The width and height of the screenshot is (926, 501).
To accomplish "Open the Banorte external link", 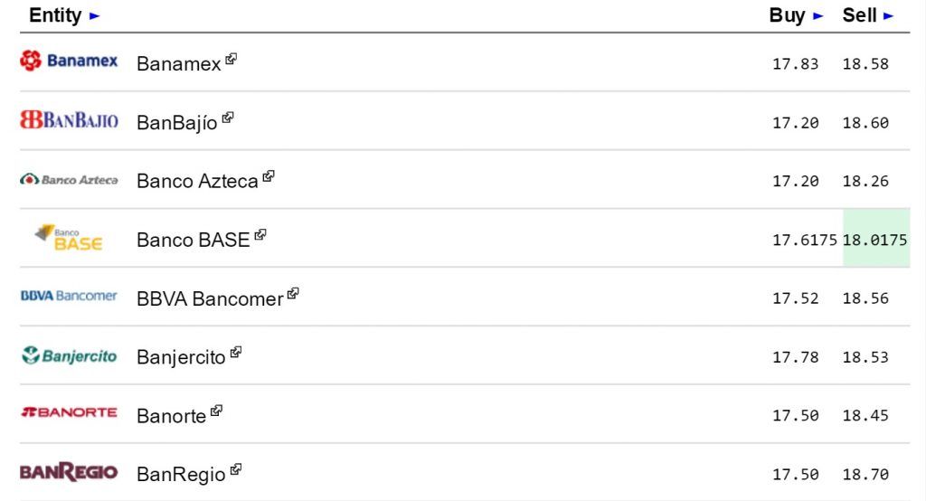I will (171, 416).
